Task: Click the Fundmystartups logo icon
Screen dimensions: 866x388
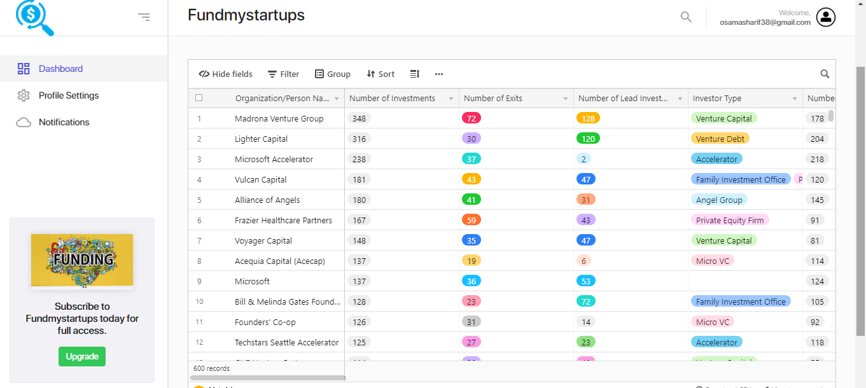Action: (x=35, y=17)
